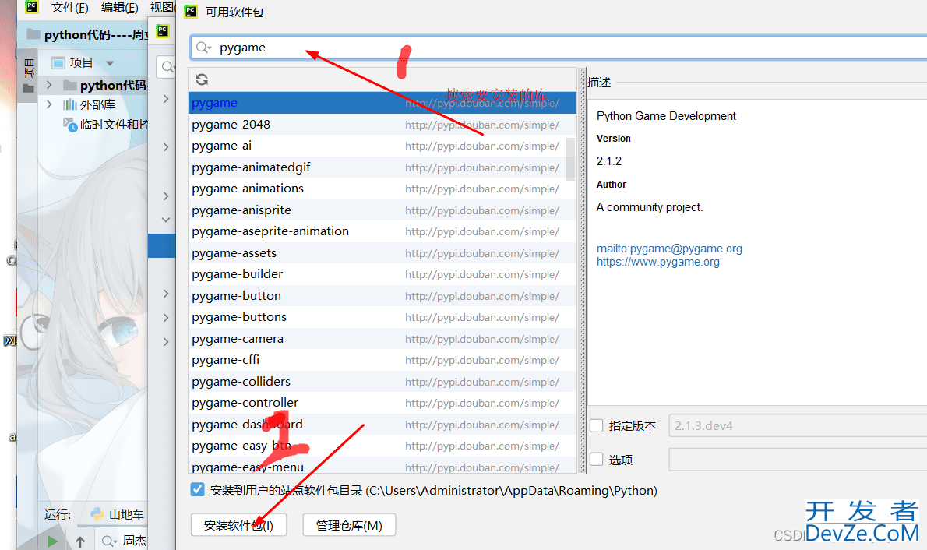Select pygame-dashboard package

click(x=382, y=425)
